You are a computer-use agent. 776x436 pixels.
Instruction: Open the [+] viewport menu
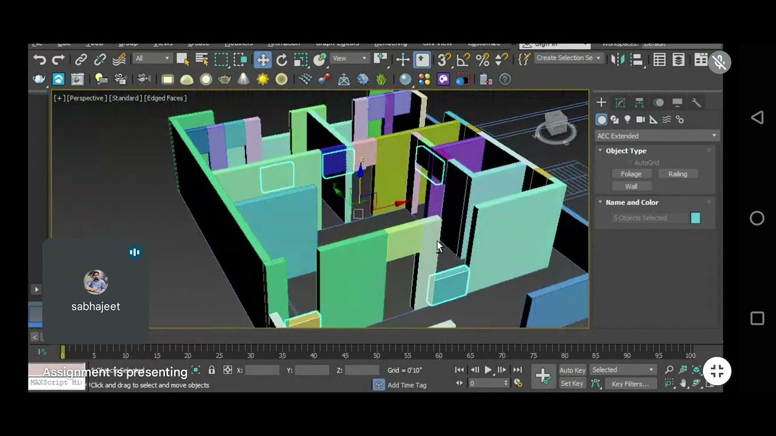[x=59, y=98]
